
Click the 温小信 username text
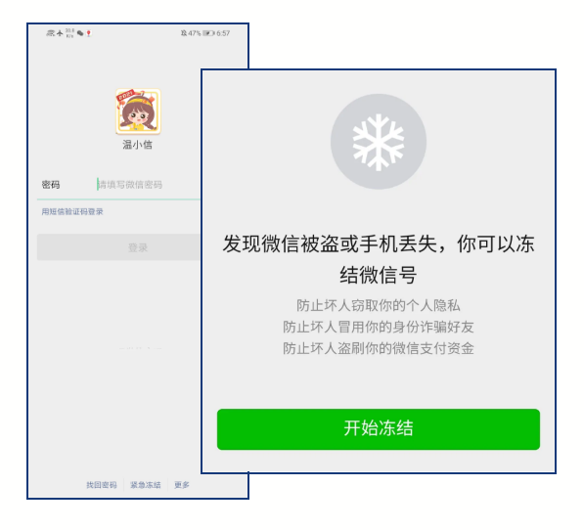[137, 145]
